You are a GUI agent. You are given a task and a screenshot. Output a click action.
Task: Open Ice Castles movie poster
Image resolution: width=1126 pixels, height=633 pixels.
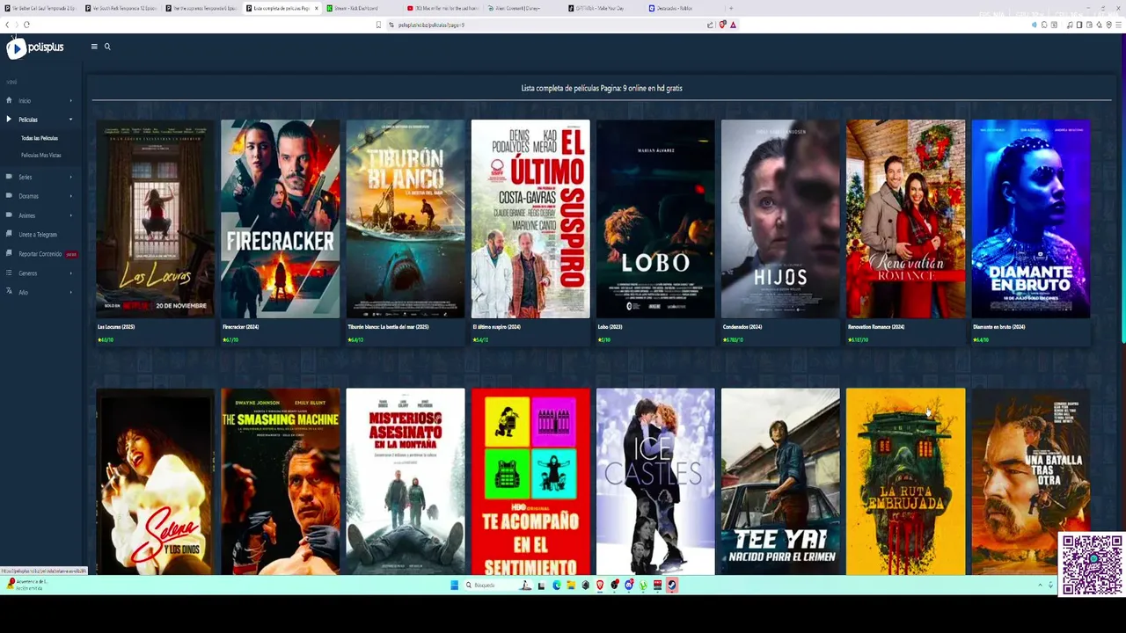[655, 482]
